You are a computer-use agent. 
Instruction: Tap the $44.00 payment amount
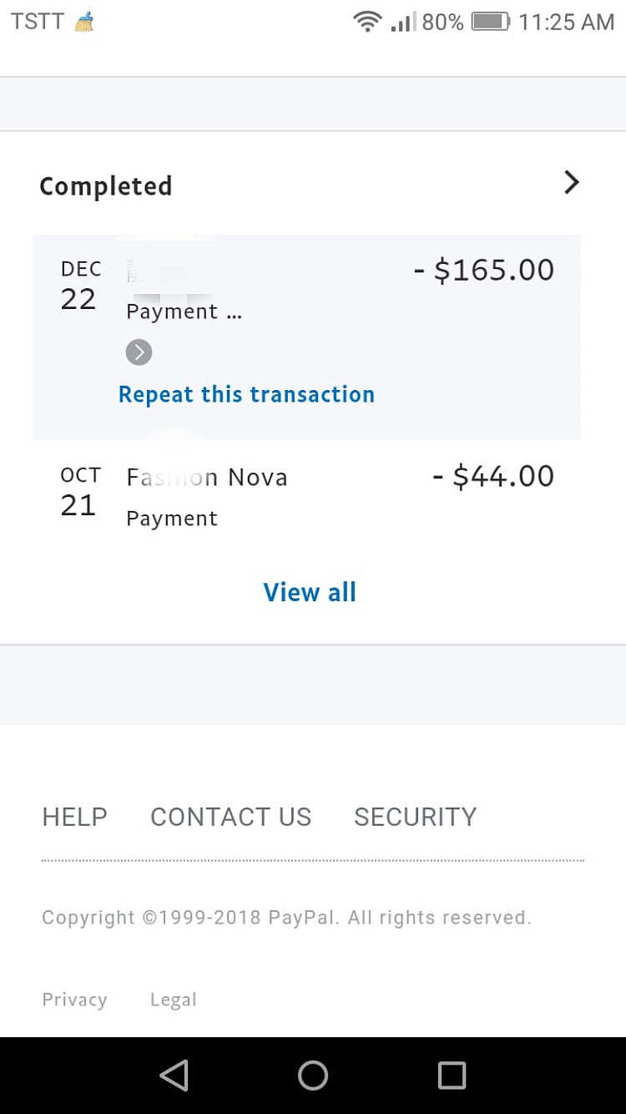click(x=493, y=477)
